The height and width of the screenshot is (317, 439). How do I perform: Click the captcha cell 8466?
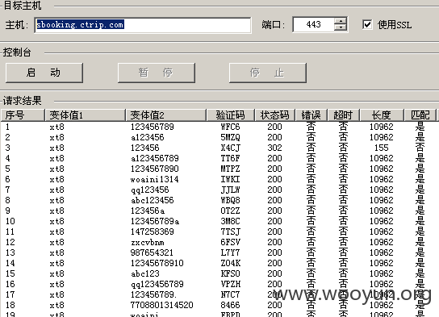(230, 305)
